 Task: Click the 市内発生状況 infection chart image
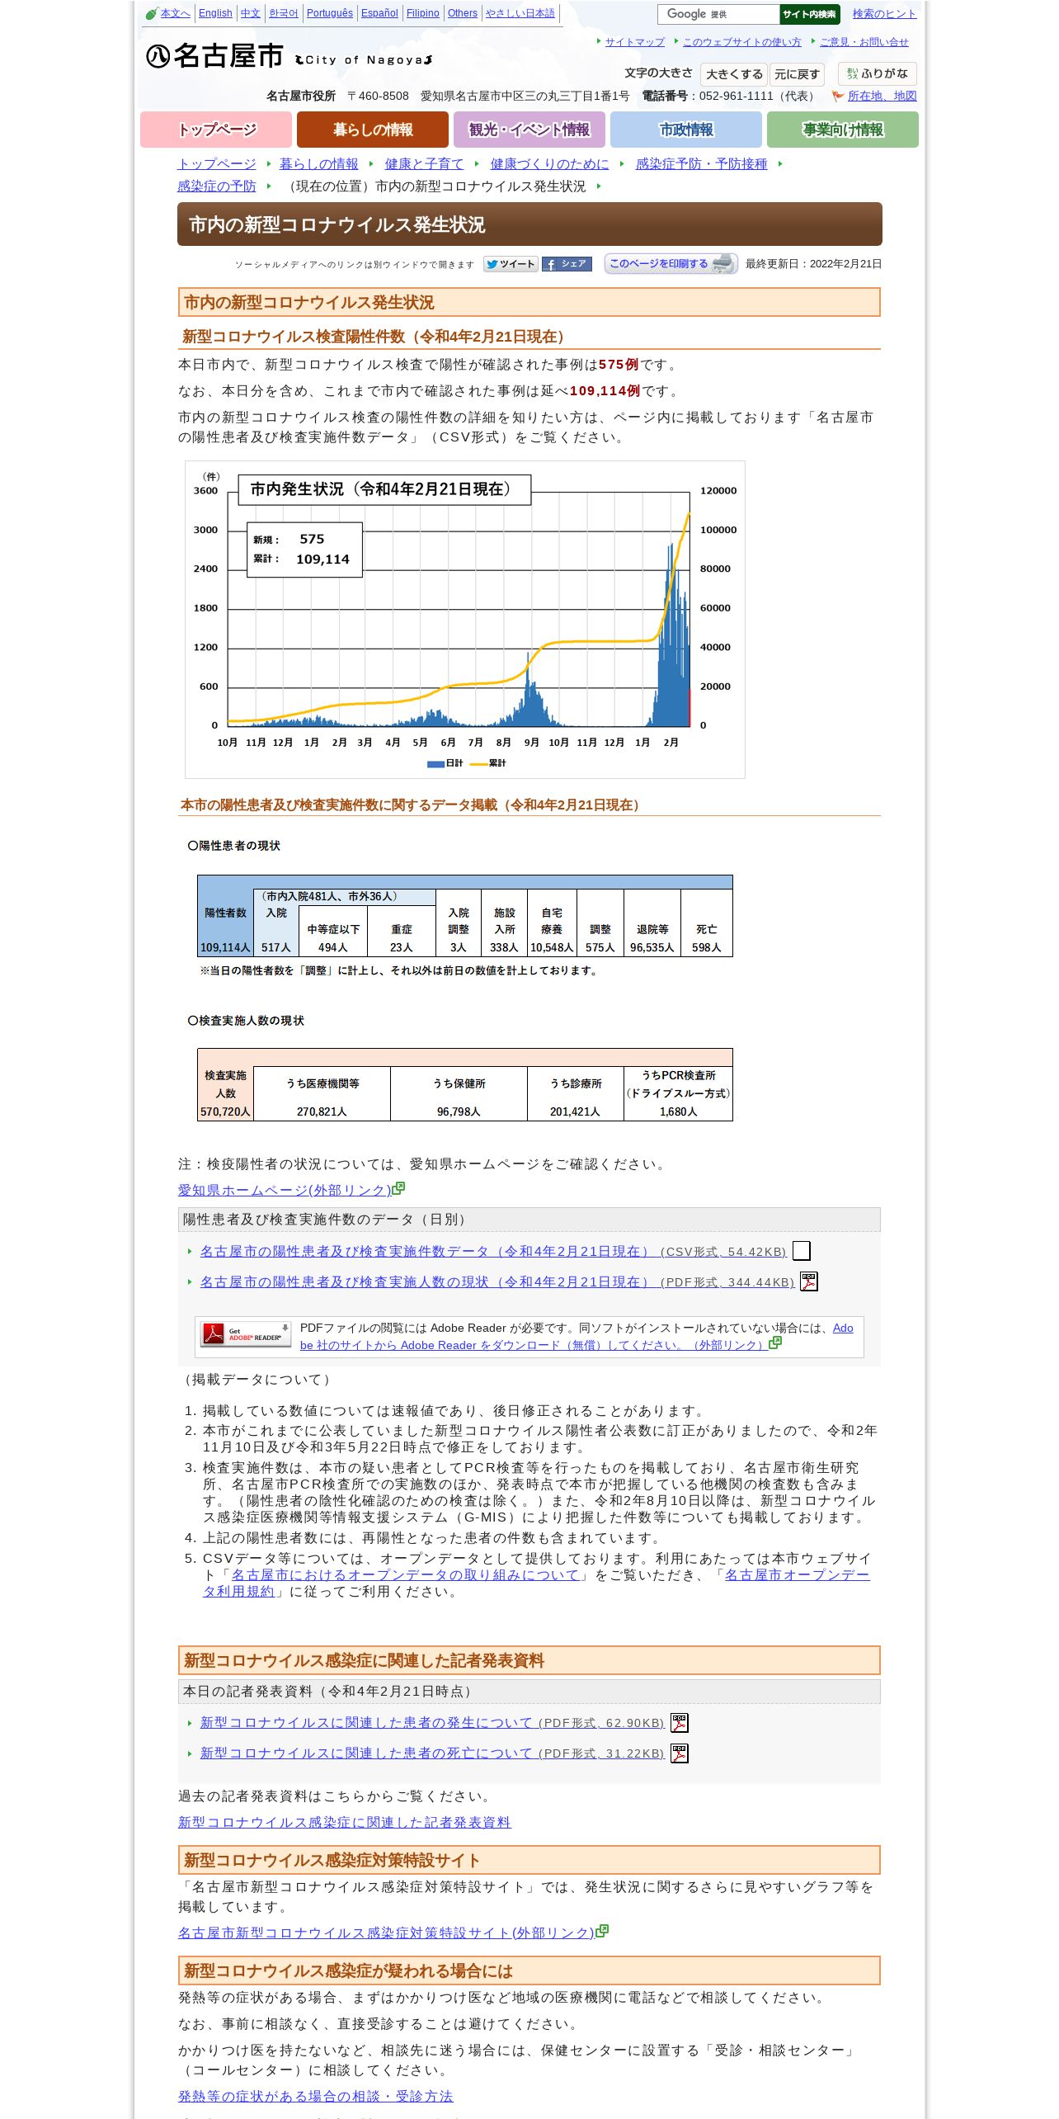(x=465, y=620)
